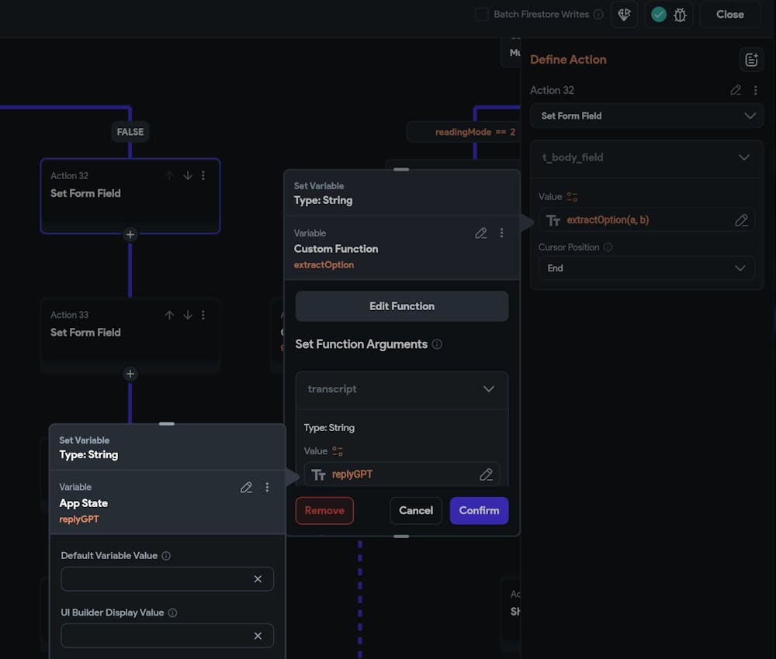This screenshot has width=776, height=659.
Task: Open info for Batch Firestore Writes
Action: point(598,14)
